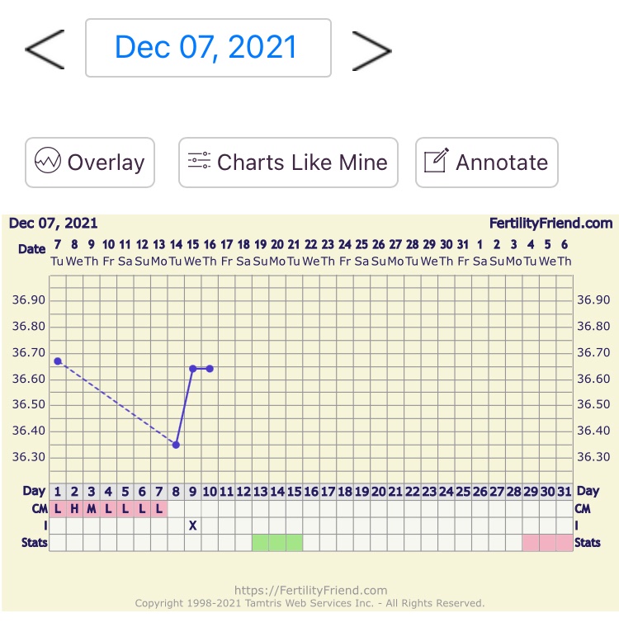
Task: Select the temperature point on day 10
Action: click(210, 369)
